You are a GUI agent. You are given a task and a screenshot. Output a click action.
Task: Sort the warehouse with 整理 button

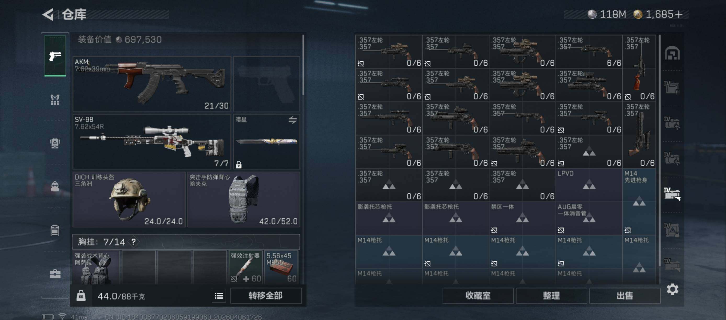pos(551,296)
